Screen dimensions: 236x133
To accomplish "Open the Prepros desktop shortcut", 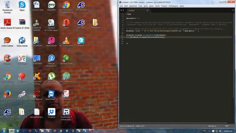I will pyautogui.click(x=81, y=42).
